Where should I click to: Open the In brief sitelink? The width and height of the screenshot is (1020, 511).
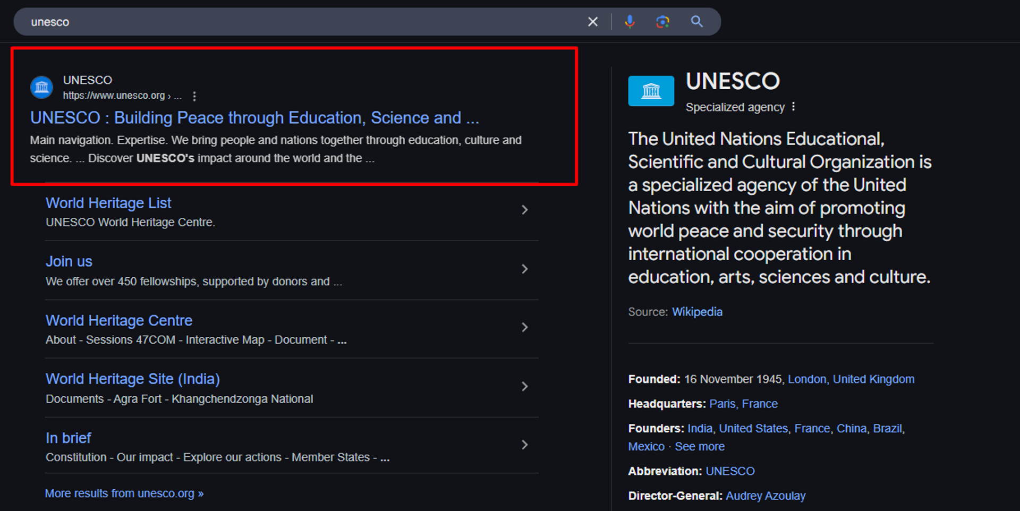coord(69,438)
